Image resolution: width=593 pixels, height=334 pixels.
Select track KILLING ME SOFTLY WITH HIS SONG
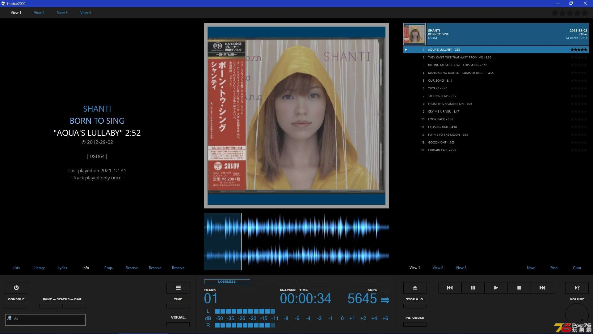[496, 65]
